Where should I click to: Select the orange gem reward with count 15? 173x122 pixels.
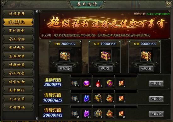point(121,114)
